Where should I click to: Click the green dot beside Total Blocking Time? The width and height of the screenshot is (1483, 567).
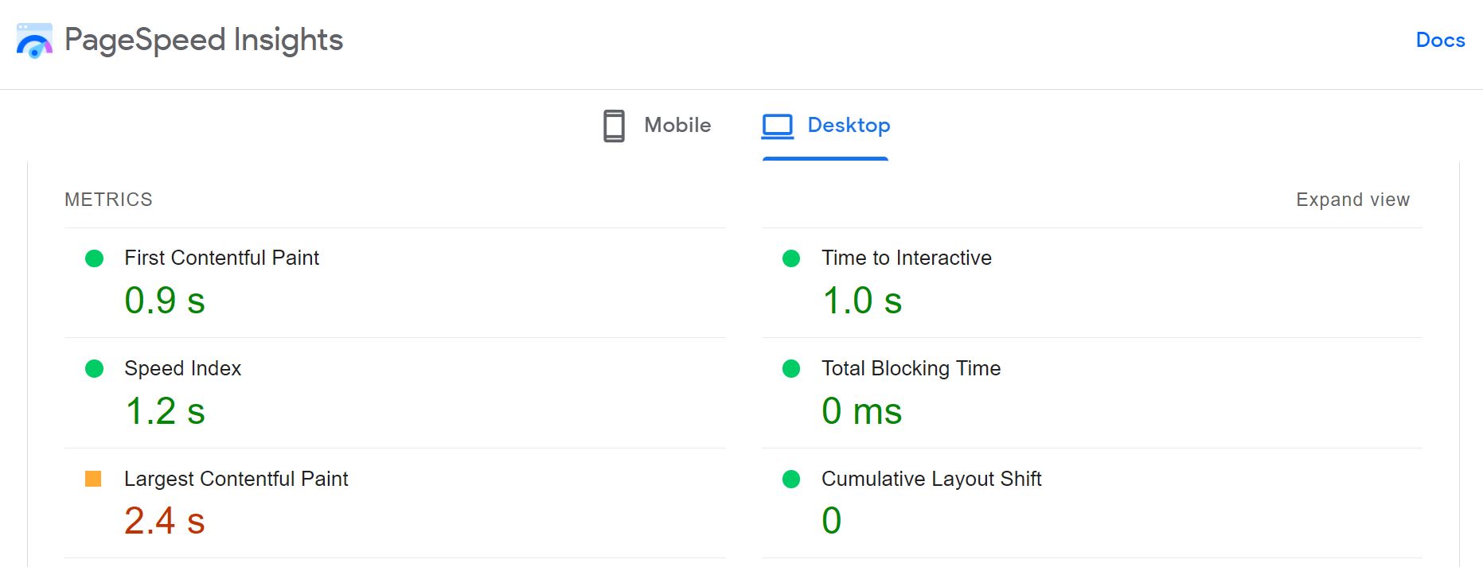792,369
